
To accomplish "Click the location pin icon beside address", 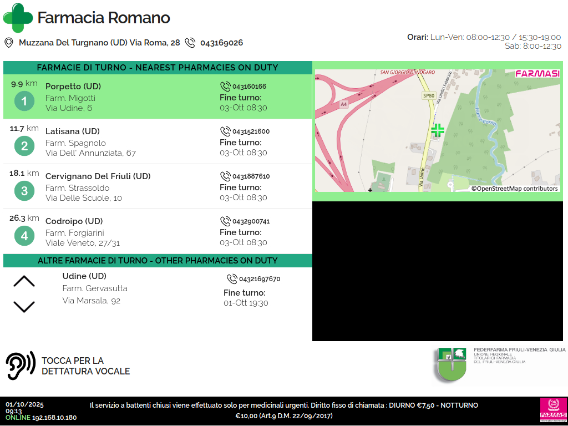I will coord(9,43).
